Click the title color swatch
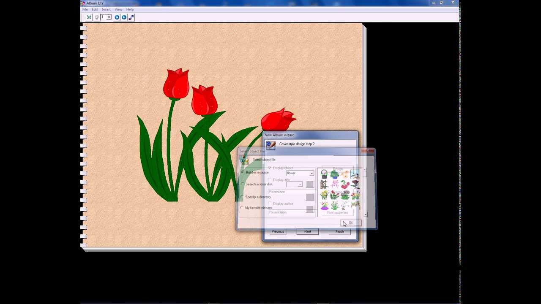This screenshot has width=541, height=304. click(x=310, y=185)
